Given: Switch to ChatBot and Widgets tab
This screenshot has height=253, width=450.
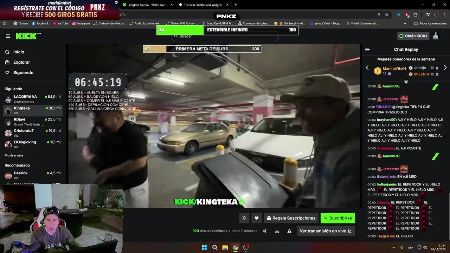Looking at the screenshot, I should pos(203,5).
